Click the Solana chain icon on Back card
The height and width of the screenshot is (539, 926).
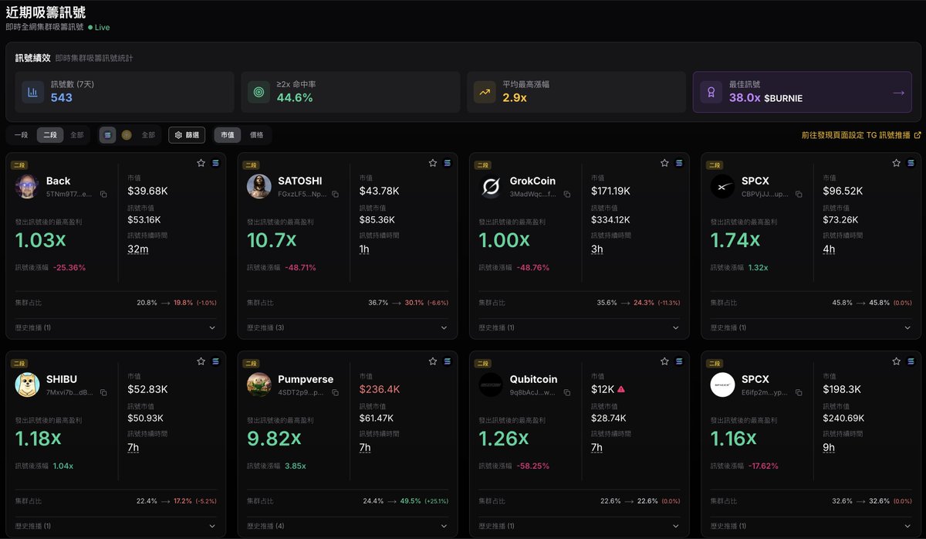tap(215, 164)
